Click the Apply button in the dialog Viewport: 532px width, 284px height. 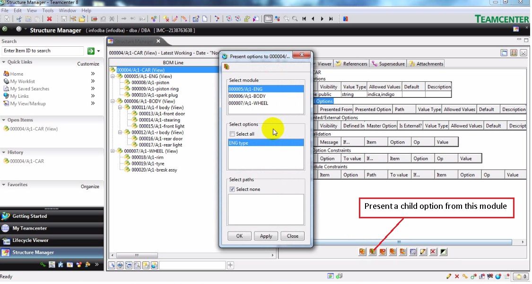tap(265, 236)
